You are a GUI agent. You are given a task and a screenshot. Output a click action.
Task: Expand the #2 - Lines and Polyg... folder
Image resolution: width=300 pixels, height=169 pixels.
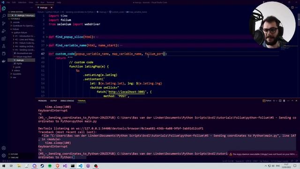click(24, 39)
